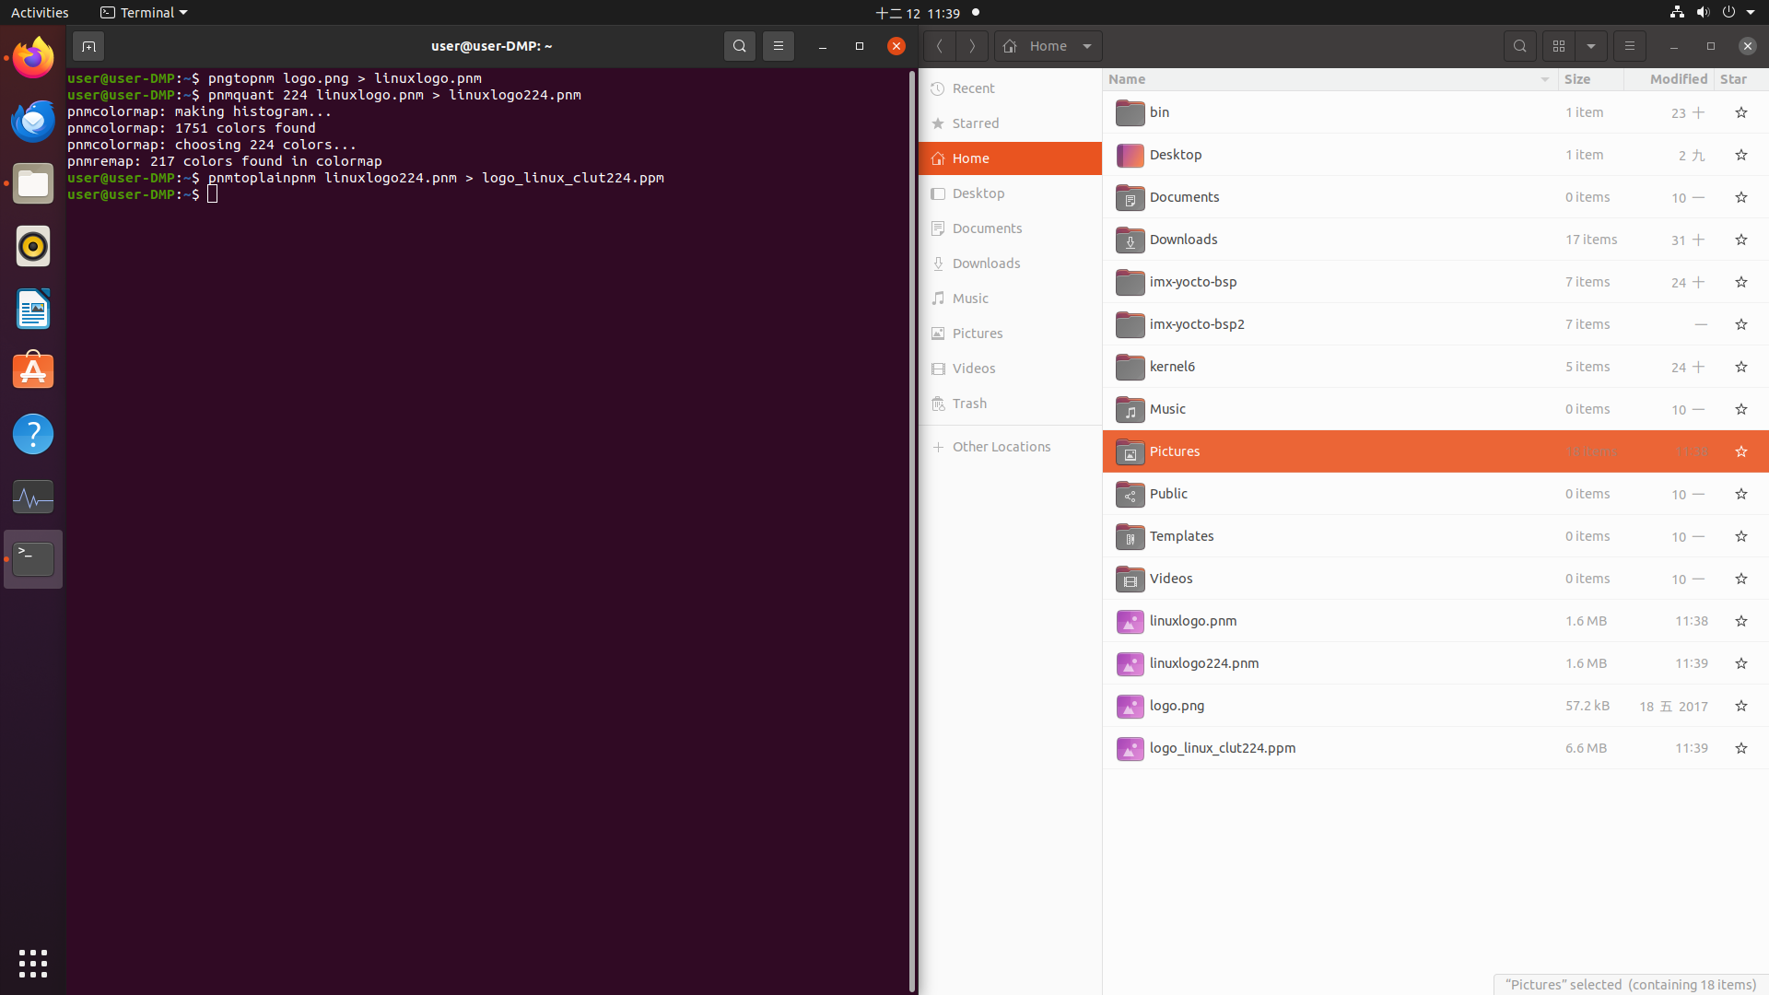Sort by Modified column header
Screen dimensions: 1769x995
pos(1669,79)
